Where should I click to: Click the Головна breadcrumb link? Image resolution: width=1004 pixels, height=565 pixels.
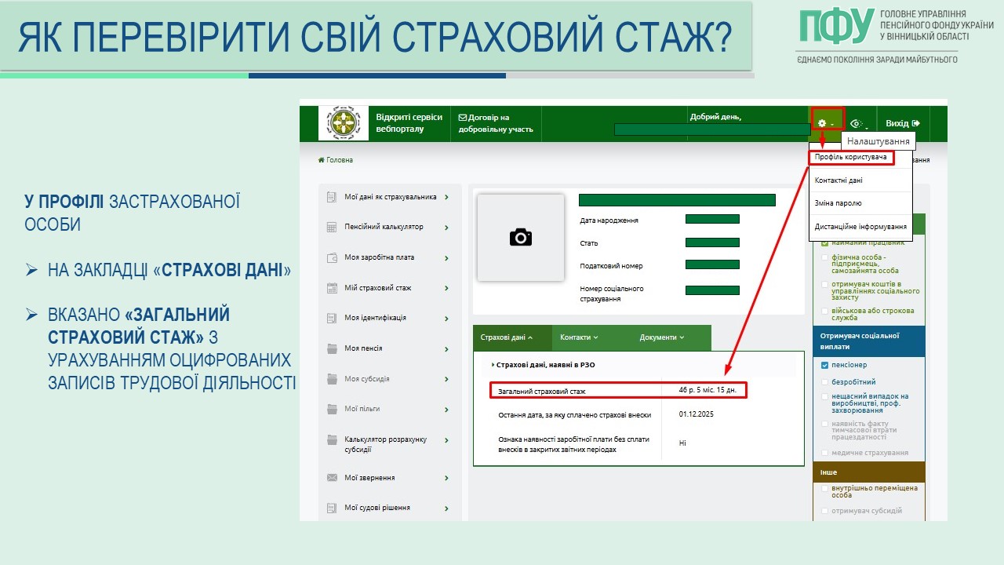click(336, 160)
